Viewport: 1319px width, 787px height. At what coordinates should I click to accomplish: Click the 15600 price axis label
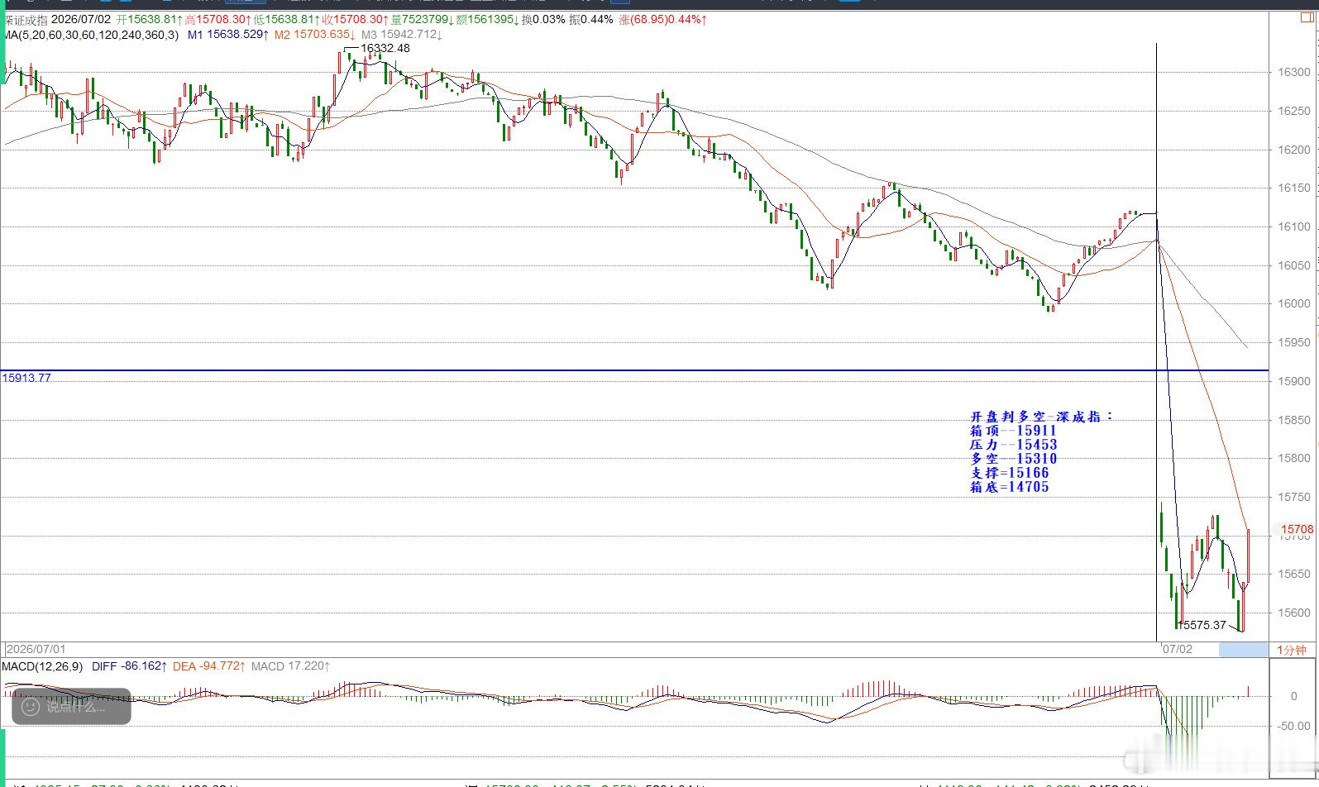(x=1294, y=613)
